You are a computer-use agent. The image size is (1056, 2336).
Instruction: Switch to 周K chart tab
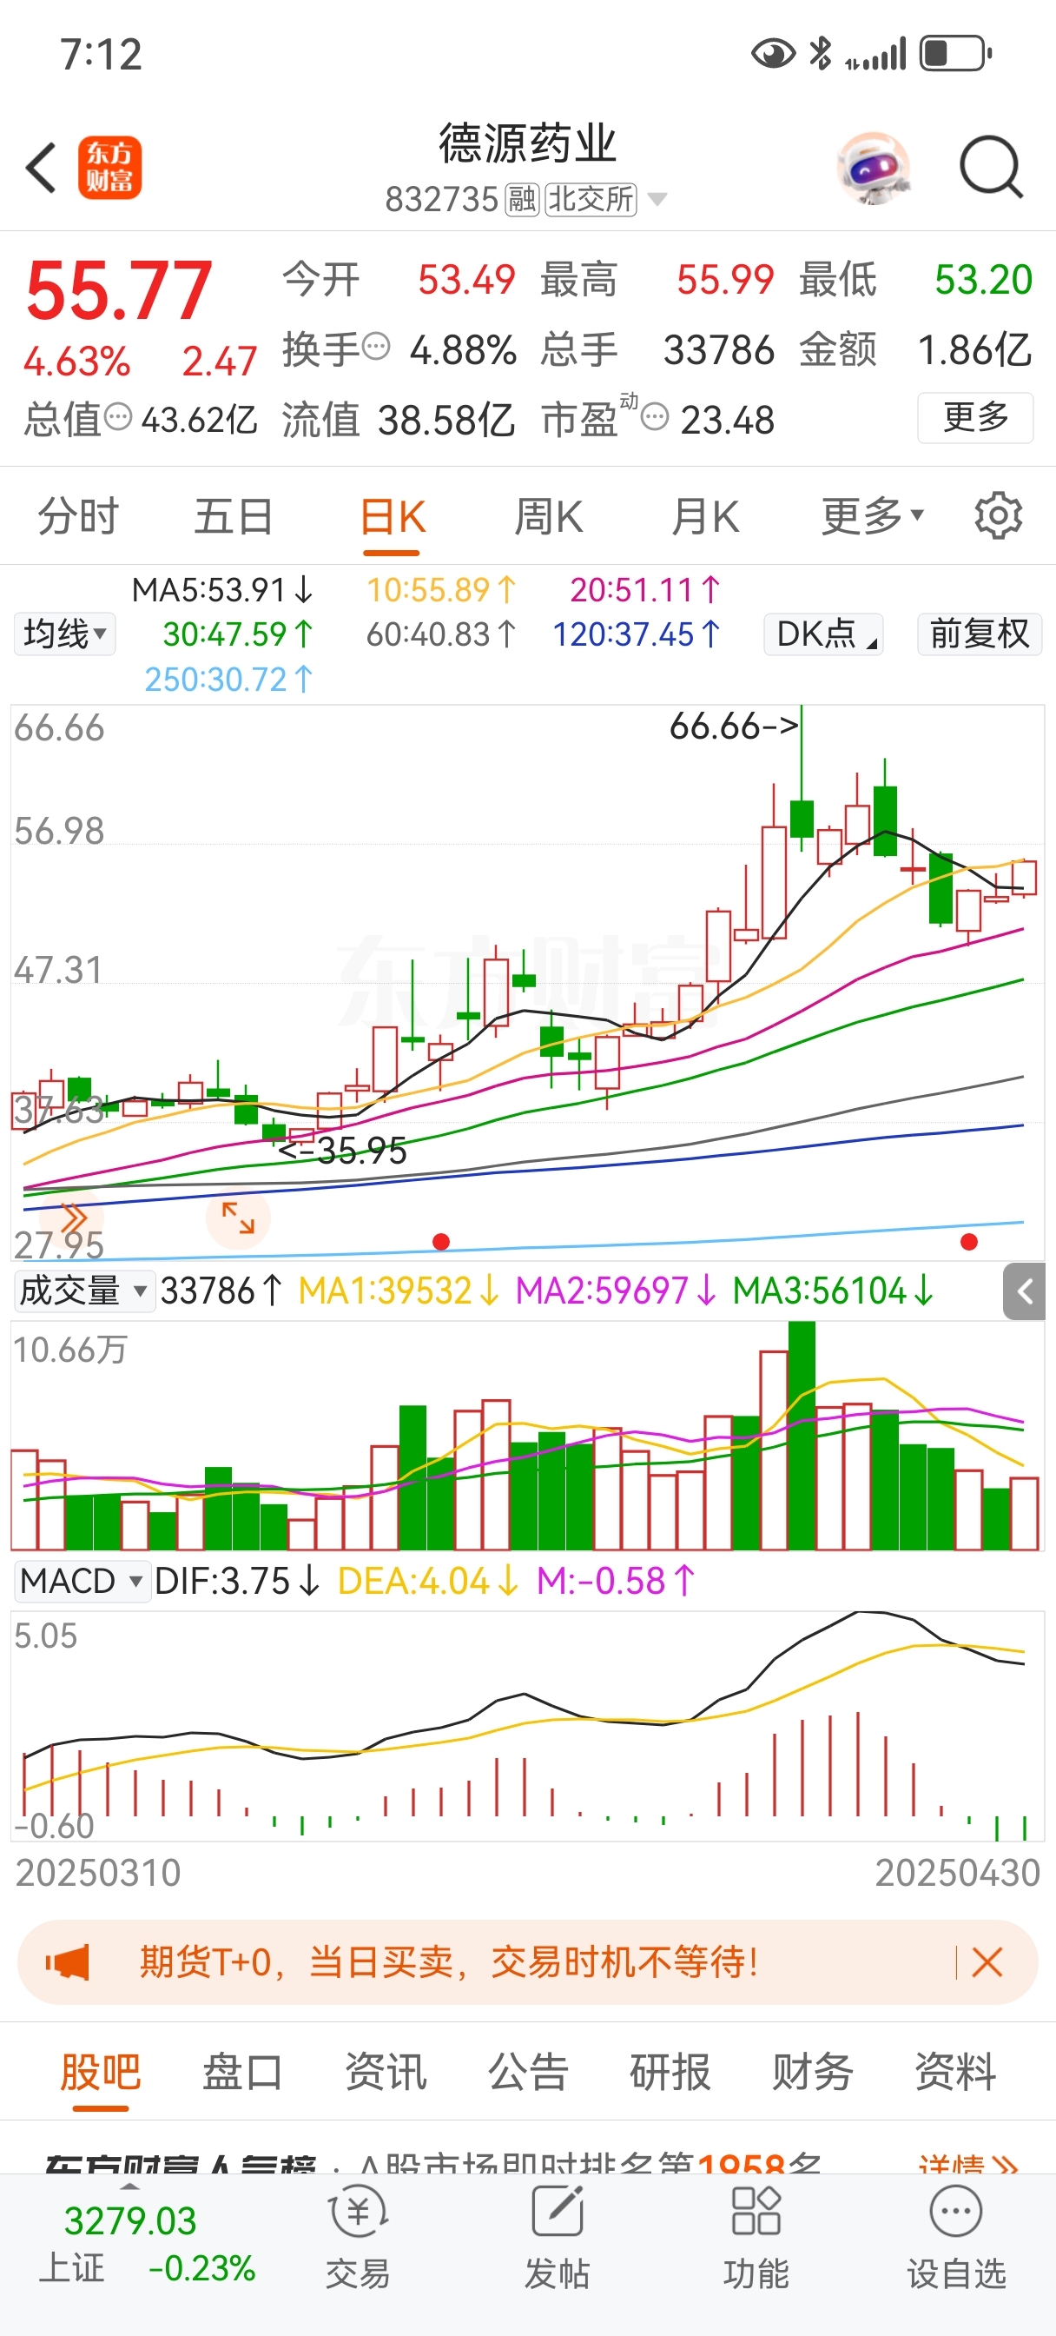[x=548, y=516]
